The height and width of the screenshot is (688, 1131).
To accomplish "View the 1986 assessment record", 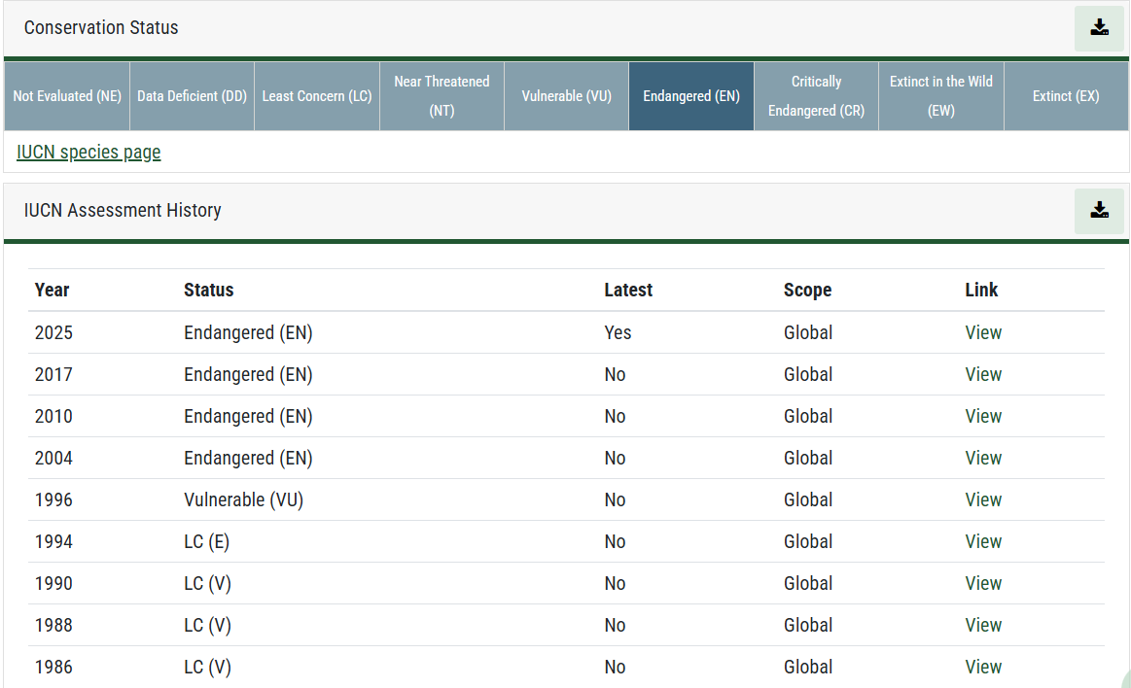I will [983, 667].
